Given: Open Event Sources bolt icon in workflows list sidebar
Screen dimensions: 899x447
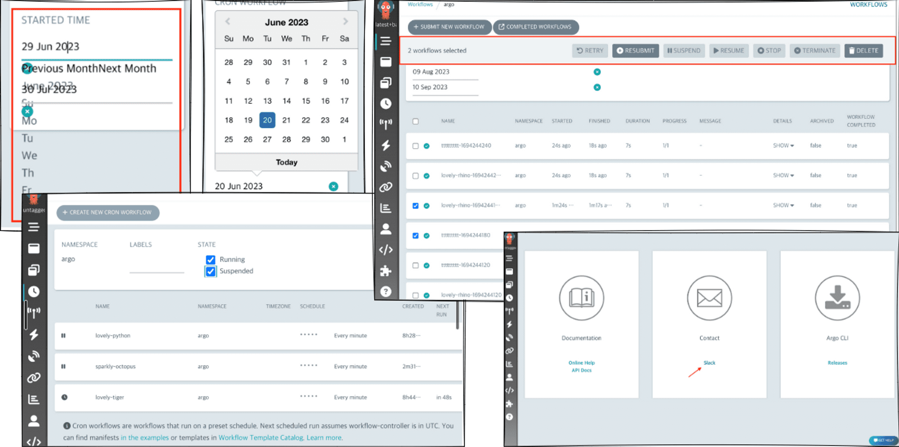Looking at the screenshot, I should point(386,145).
